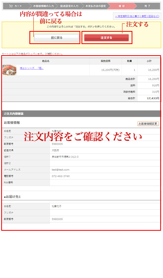Click the red 注文する button
This screenshot has width=163, height=278.
click(x=107, y=38)
